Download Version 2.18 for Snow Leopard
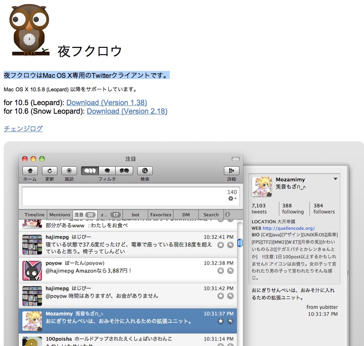Viewport: 364px width, 346px height. pos(127,111)
